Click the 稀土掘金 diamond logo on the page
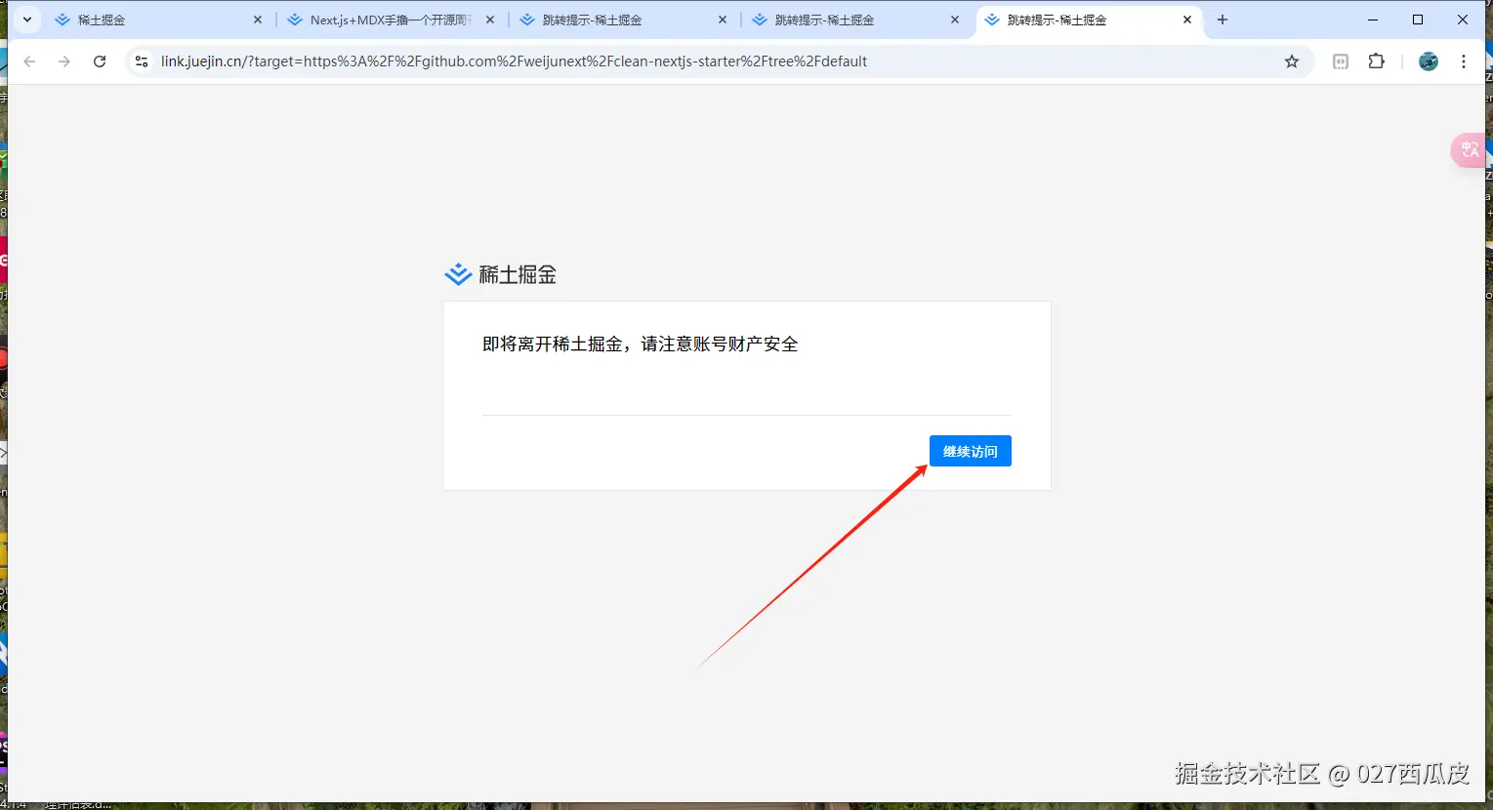The image size is (1493, 810). pyautogui.click(x=457, y=273)
